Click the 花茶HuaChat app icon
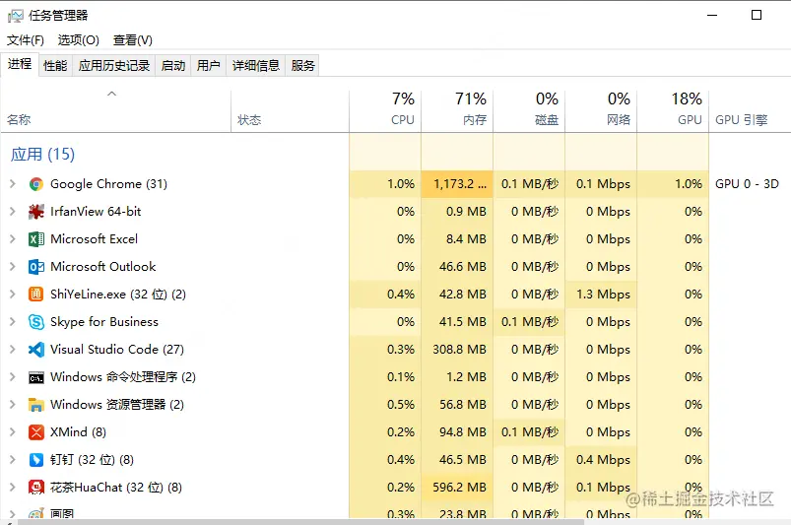The width and height of the screenshot is (791, 525). (35, 488)
